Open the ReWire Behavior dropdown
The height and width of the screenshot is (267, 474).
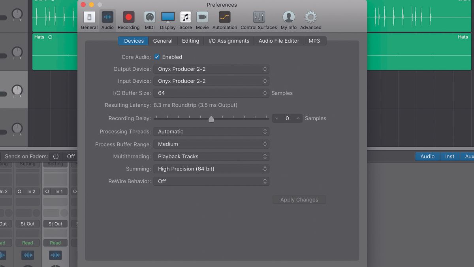[211, 181]
